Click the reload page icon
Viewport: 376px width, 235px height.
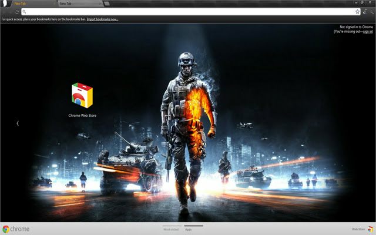tap(17, 12)
